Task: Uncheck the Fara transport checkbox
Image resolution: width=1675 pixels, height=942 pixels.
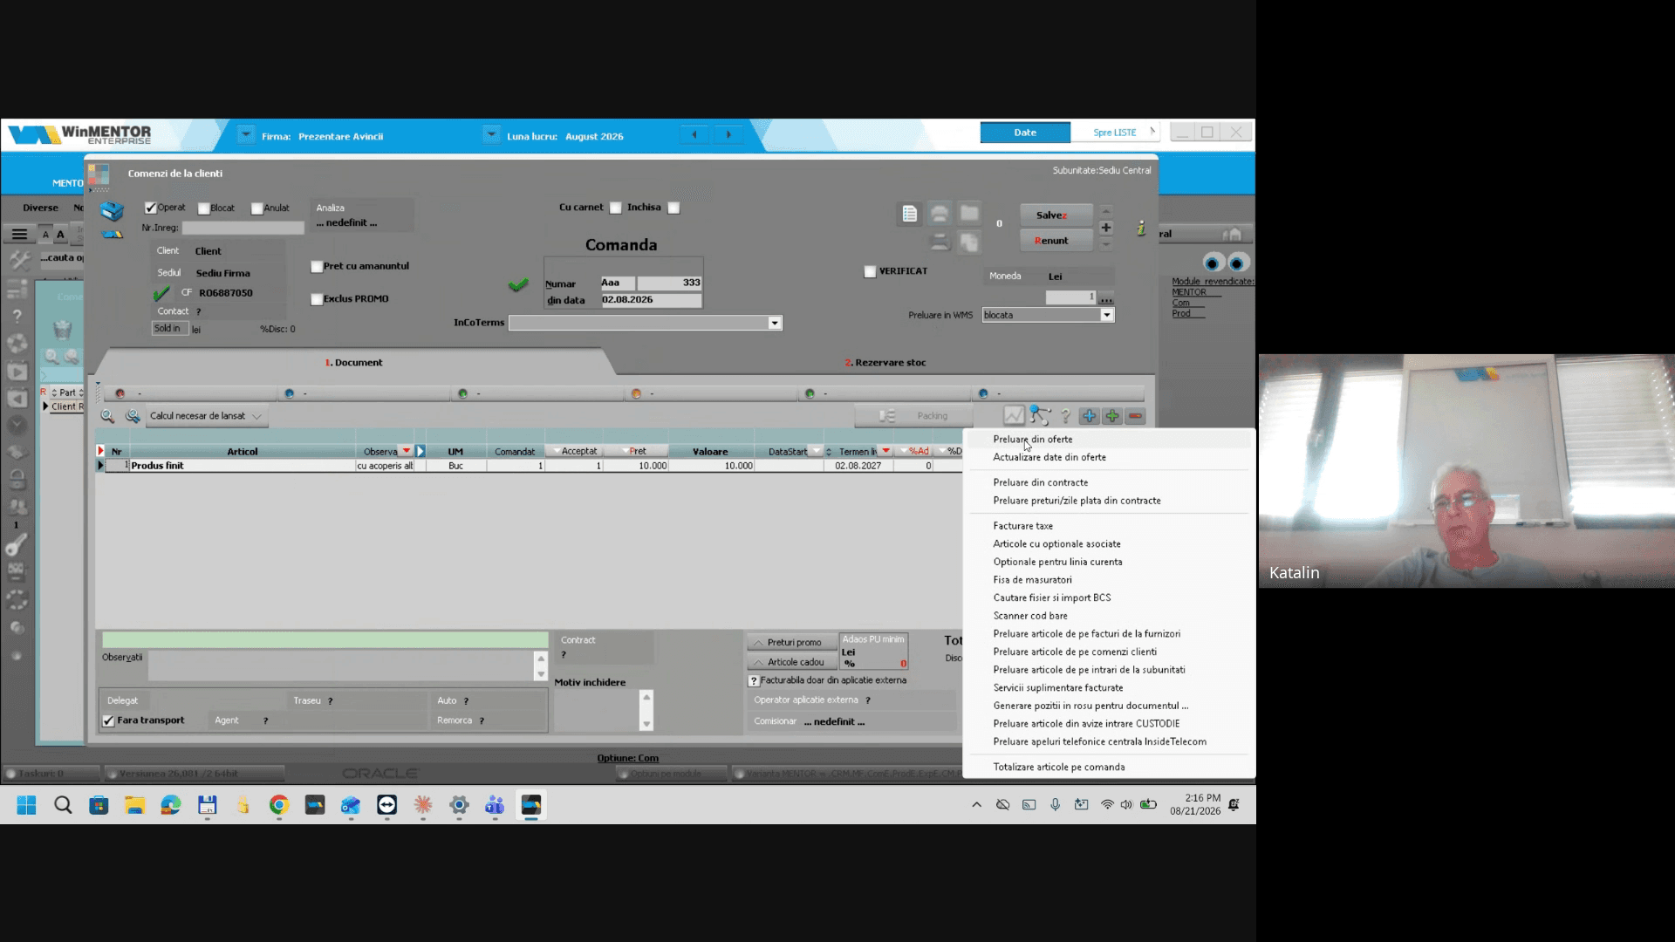Action: [108, 720]
